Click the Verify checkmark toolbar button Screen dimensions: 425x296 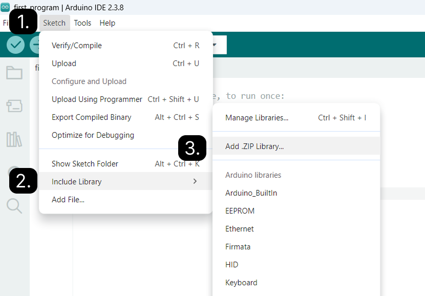coord(15,45)
